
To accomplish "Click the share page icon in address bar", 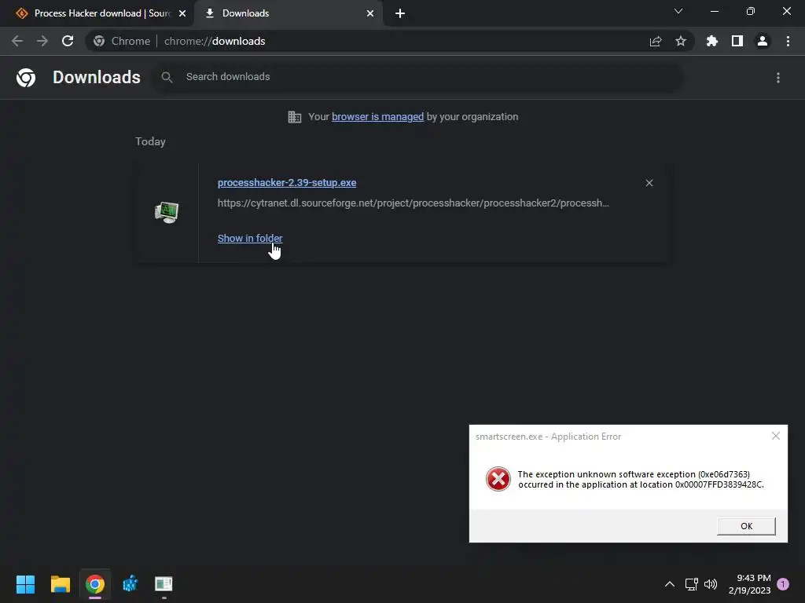I will tap(656, 41).
